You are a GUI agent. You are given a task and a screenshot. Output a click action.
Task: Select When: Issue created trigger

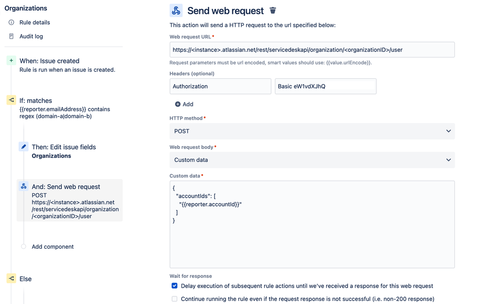coord(49,61)
